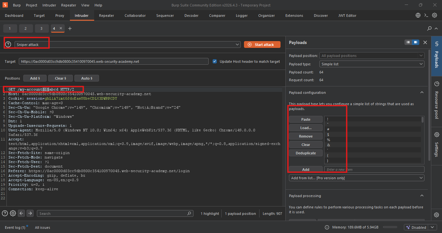Close the Payloads side panel

click(x=425, y=42)
